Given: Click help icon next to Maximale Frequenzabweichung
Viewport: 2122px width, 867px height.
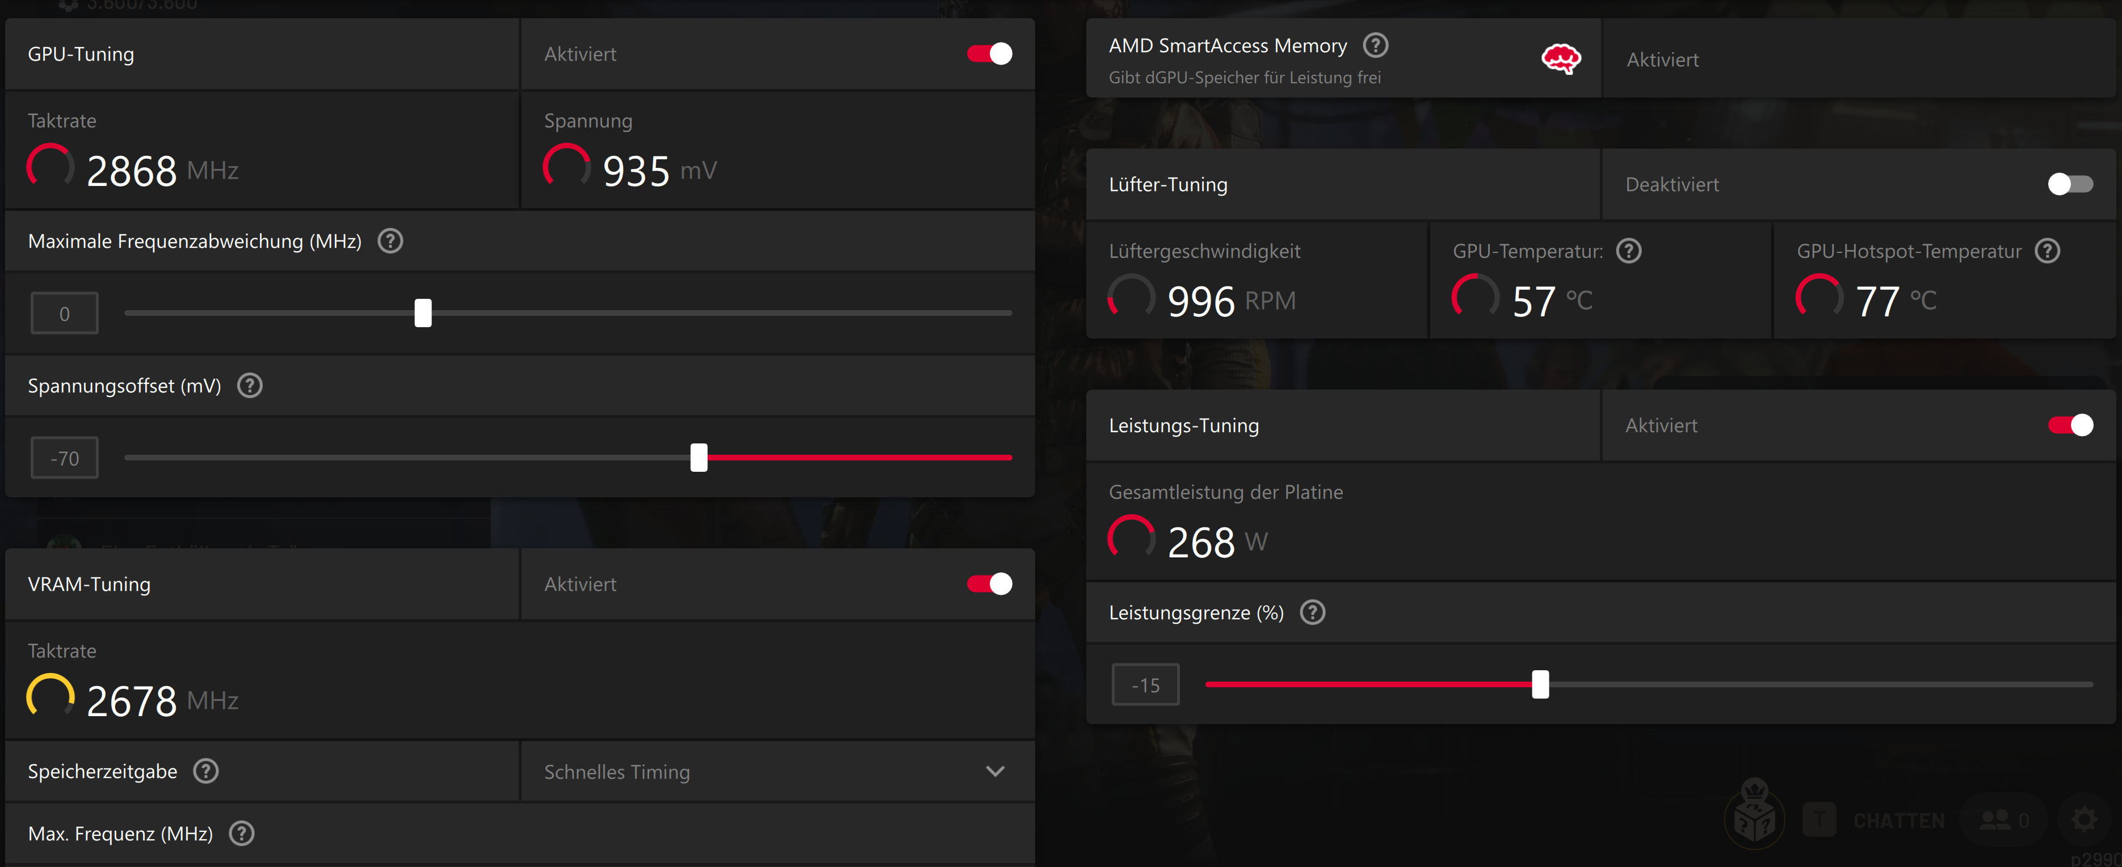Looking at the screenshot, I should click(x=390, y=241).
